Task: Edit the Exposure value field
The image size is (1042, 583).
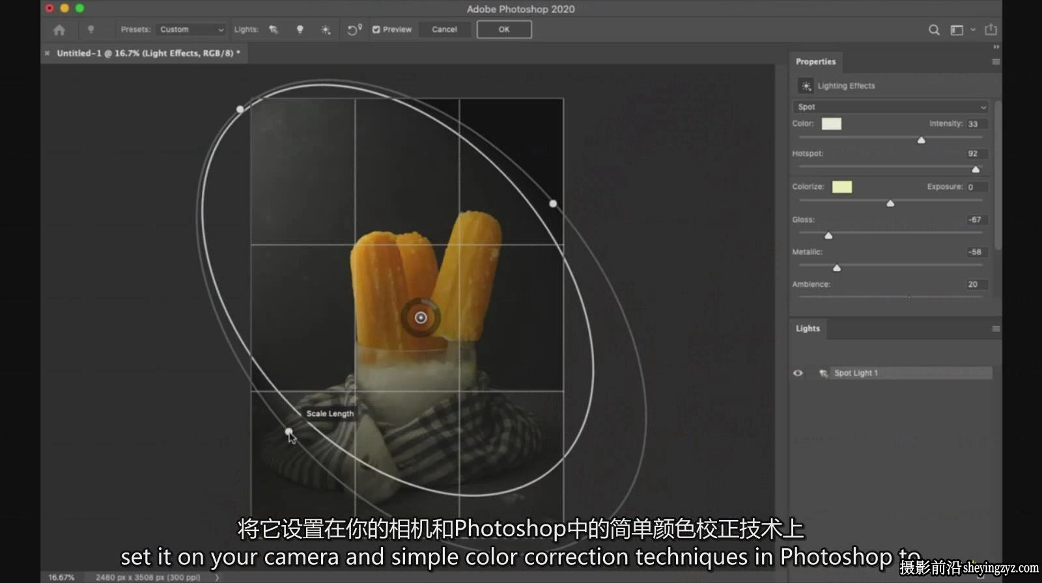Action: pos(977,187)
